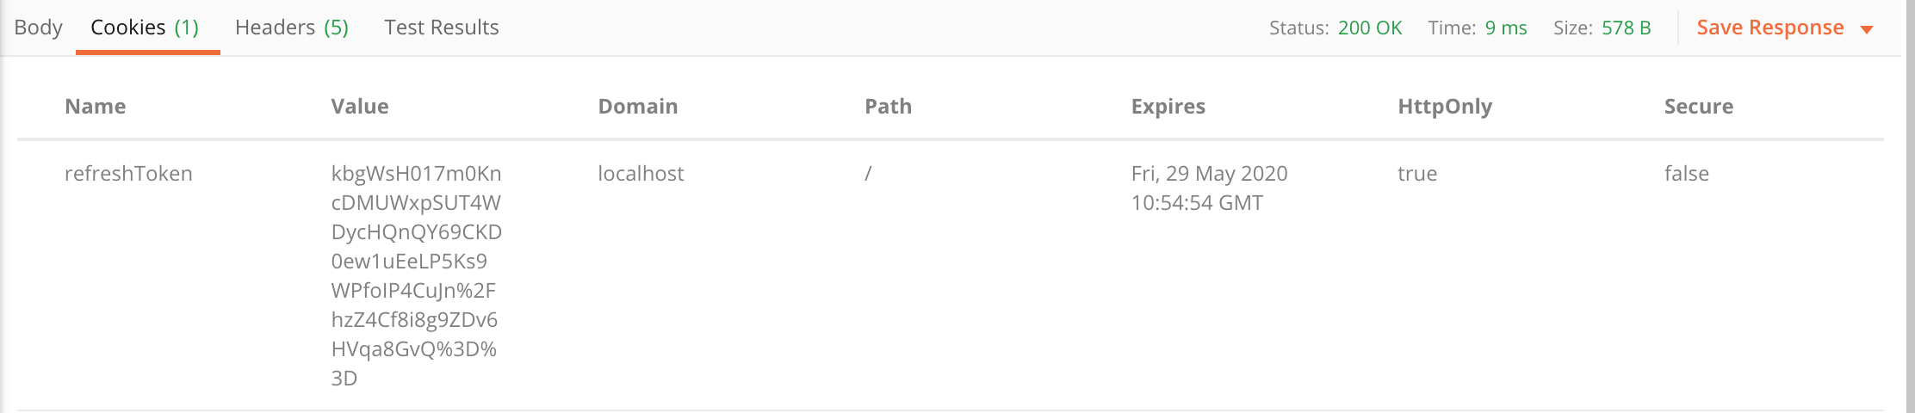Click the refreshToken cookie value text
Image resolution: width=1915 pixels, height=413 pixels.
coord(417,275)
